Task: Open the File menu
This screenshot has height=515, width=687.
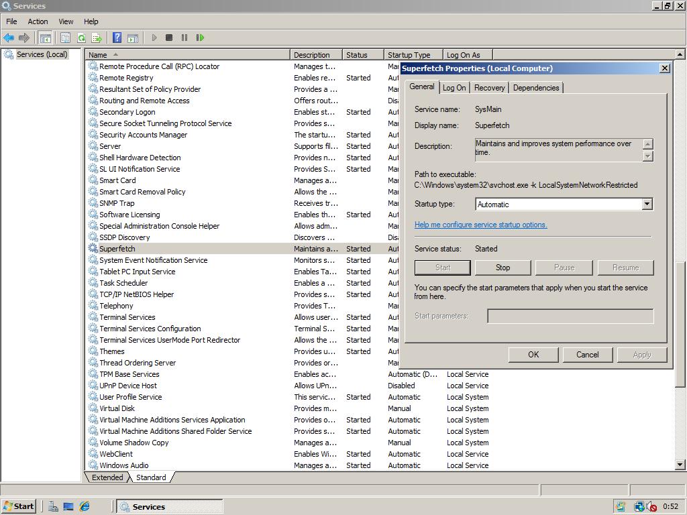Action: pyautogui.click(x=12, y=21)
